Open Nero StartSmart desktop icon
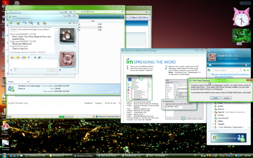The width and height of the screenshot is (253, 158). [5, 129]
